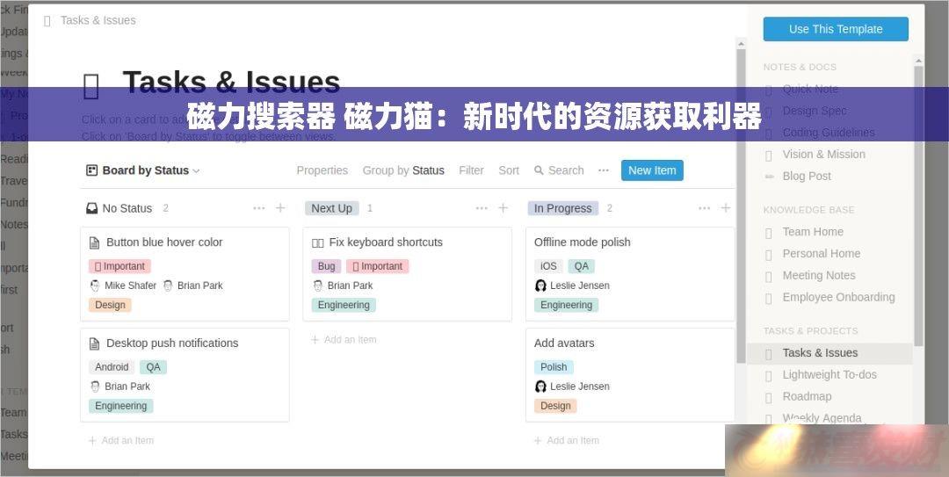Viewport: 949px width, 477px height.
Task: Click the No Status inbox icon
Action: [92, 208]
